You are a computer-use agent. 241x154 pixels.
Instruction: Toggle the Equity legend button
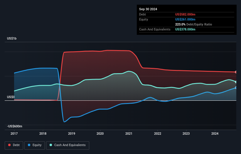pos(35,145)
